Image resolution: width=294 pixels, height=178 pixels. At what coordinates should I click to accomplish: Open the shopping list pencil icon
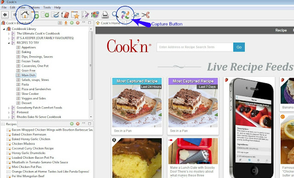[x=85, y=15]
